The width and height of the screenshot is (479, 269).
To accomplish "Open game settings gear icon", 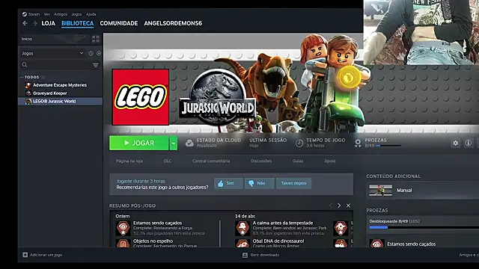I will [456, 143].
